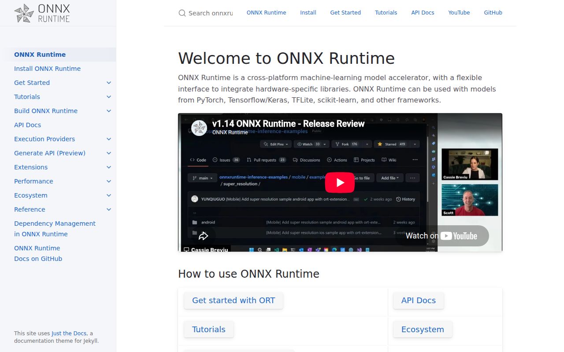Open Ecosystem sidebar link
Image resolution: width=564 pixels, height=352 pixels.
30,195
